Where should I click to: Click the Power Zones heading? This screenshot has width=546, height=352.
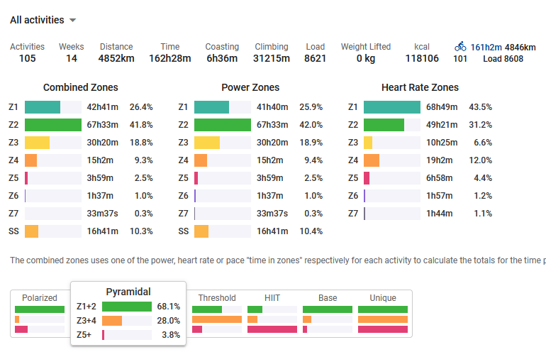point(250,88)
